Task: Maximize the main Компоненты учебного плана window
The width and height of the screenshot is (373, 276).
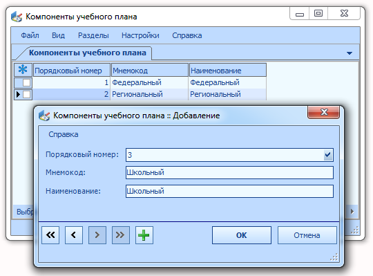Action: (x=318, y=14)
